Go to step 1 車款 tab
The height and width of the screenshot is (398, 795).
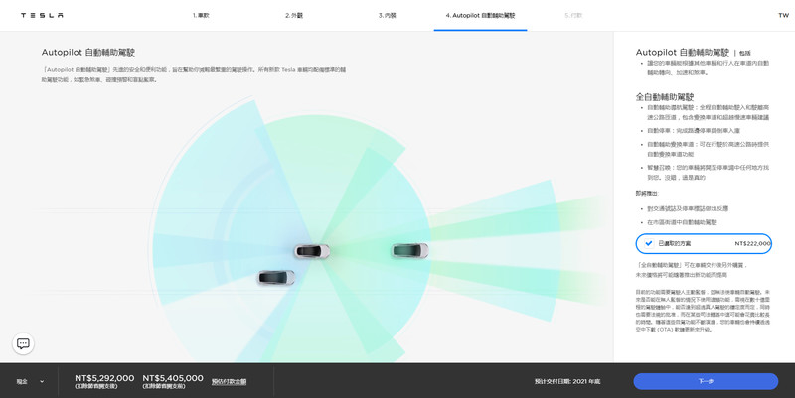point(201,15)
